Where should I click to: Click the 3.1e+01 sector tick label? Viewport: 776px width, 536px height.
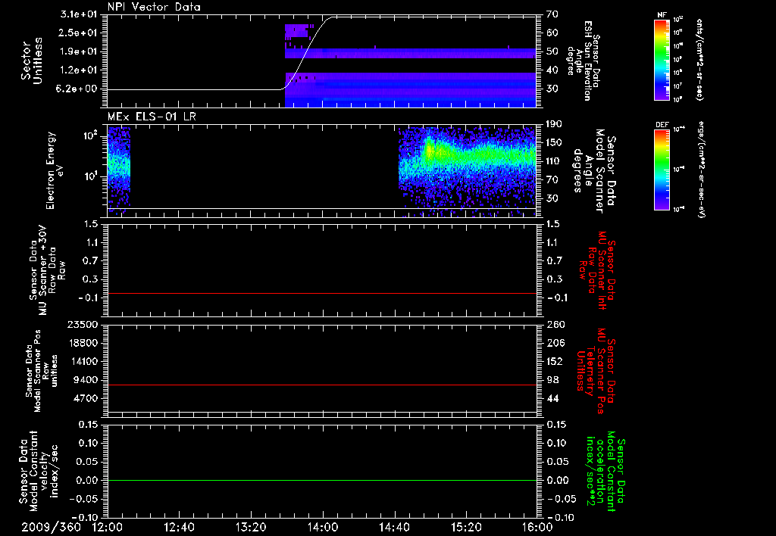click(x=79, y=14)
